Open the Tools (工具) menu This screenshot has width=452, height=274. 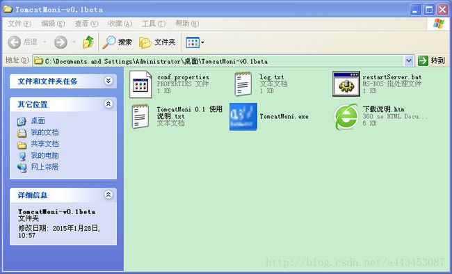point(154,24)
